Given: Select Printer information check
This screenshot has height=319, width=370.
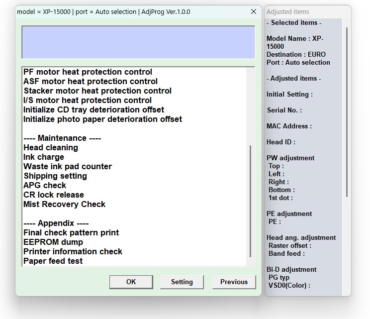Looking at the screenshot, I should tap(73, 251).
